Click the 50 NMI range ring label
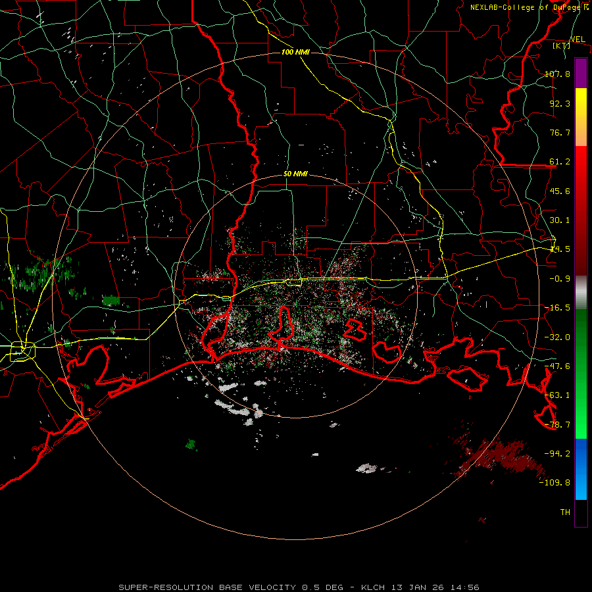Viewport: 592px width, 592px height. [295, 174]
